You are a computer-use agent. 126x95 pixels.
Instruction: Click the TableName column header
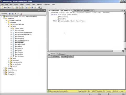(x=56, y=57)
